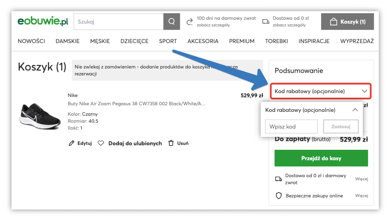This screenshot has width=391, height=221.
Task: Open the Nike shoe product thumbnail
Action: [40, 117]
